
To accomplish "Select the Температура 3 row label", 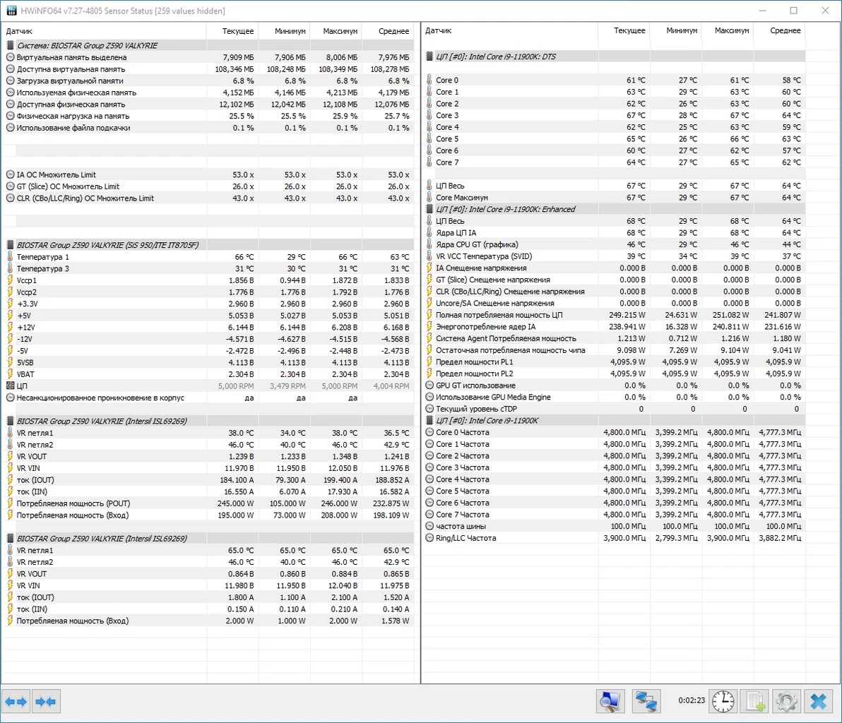I will point(43,268).
